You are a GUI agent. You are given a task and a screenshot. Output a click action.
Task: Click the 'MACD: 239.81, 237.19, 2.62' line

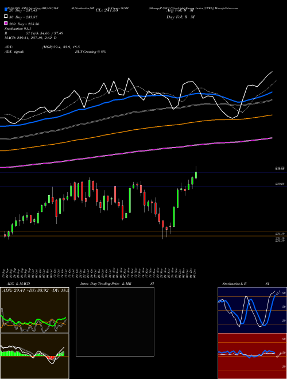30,38
